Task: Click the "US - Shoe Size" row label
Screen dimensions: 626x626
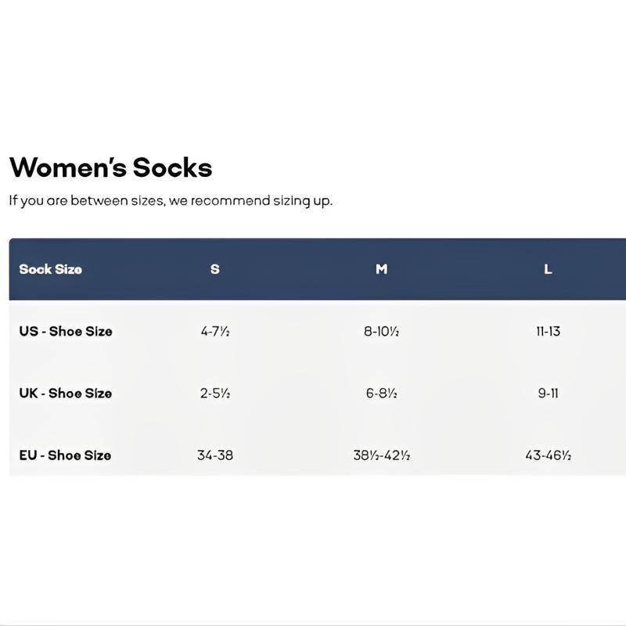Action: [66, 331]
